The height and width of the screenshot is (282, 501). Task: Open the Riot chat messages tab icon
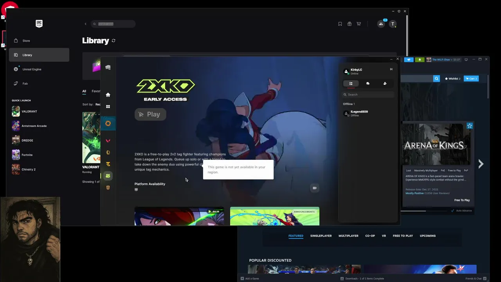[368, 83]
